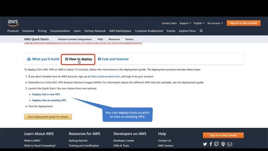Click 'Learn About AWS' footer heading
Image resolution: width=268 pixels, height=151 pixels.
pyautogui.click(x=39, y=134)
